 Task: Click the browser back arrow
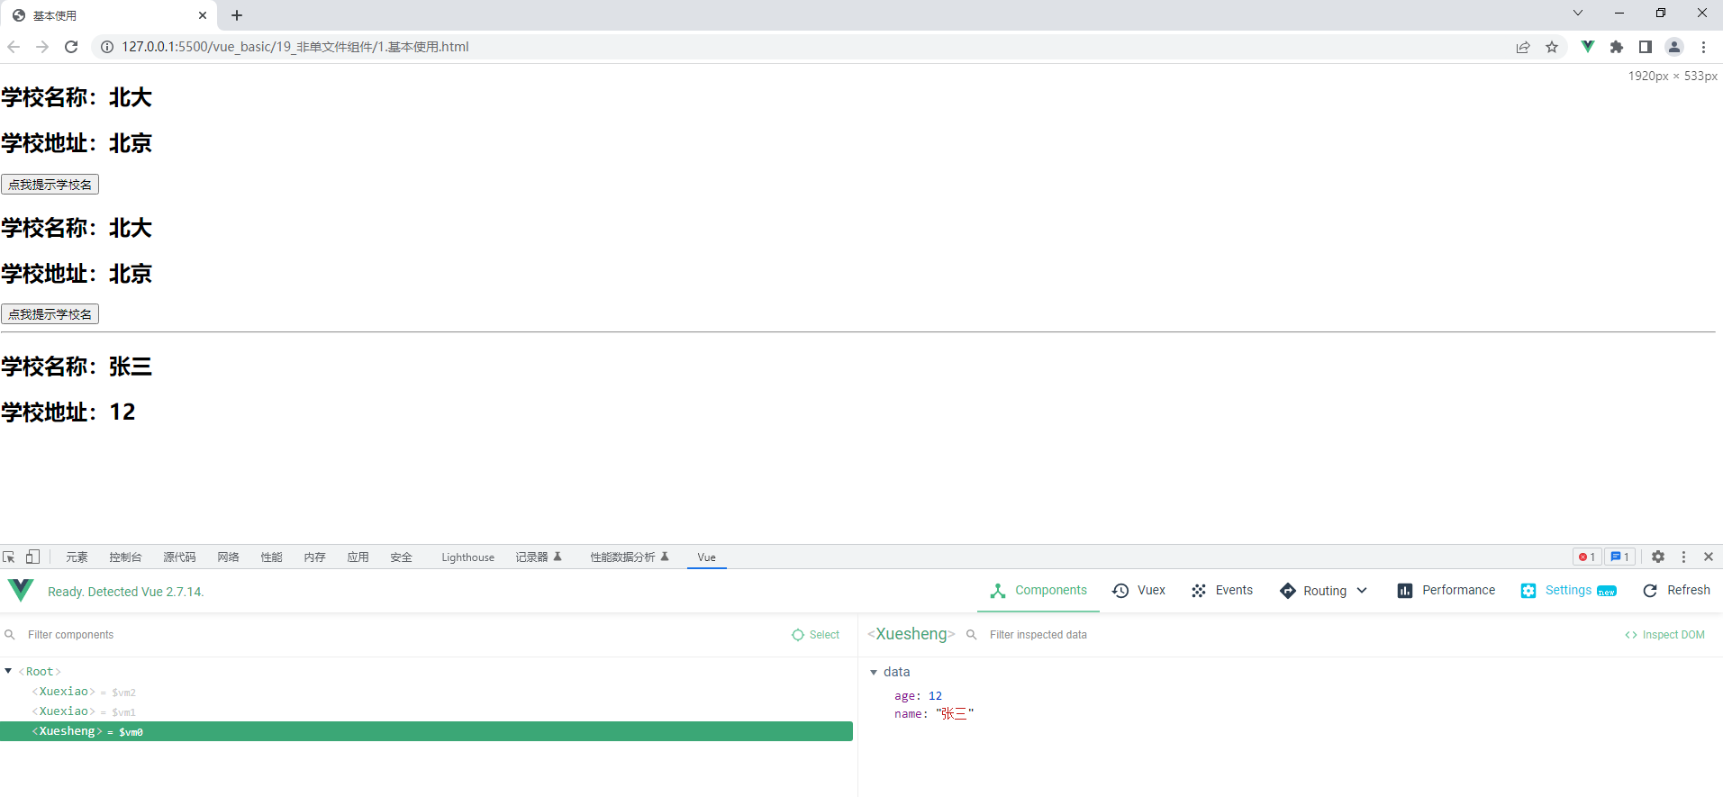click(14, 47)
